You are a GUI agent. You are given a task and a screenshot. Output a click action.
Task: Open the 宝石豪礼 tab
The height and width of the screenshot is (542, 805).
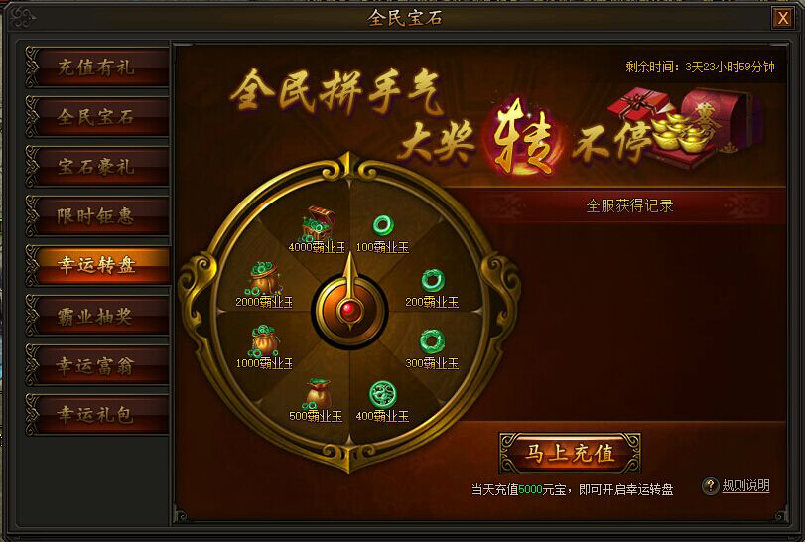(x=96, y=167)
